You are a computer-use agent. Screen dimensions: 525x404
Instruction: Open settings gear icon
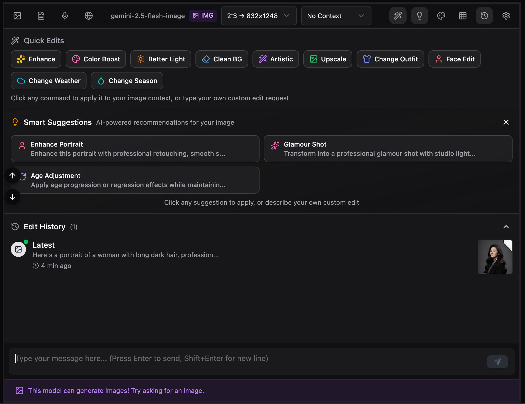506,16
